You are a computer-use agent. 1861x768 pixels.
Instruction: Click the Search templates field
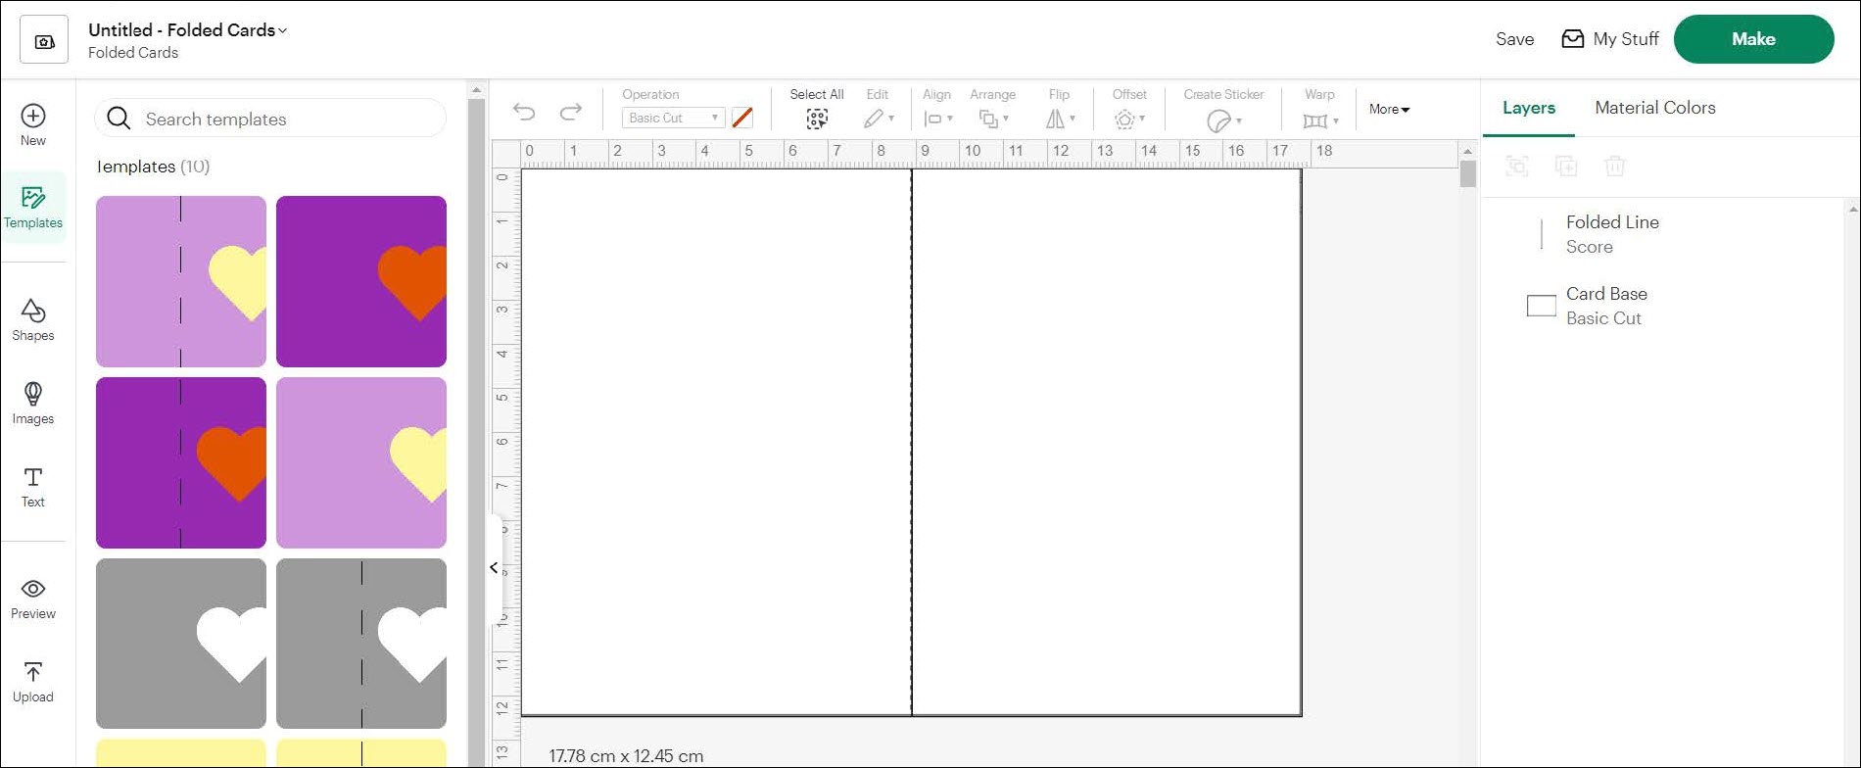pyautogui.click(x=270, y=119)
